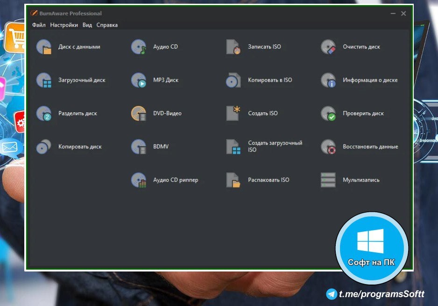Click the Информация о диске info icon
Screen dimensions: 438x306
click(x=328, y=80)
